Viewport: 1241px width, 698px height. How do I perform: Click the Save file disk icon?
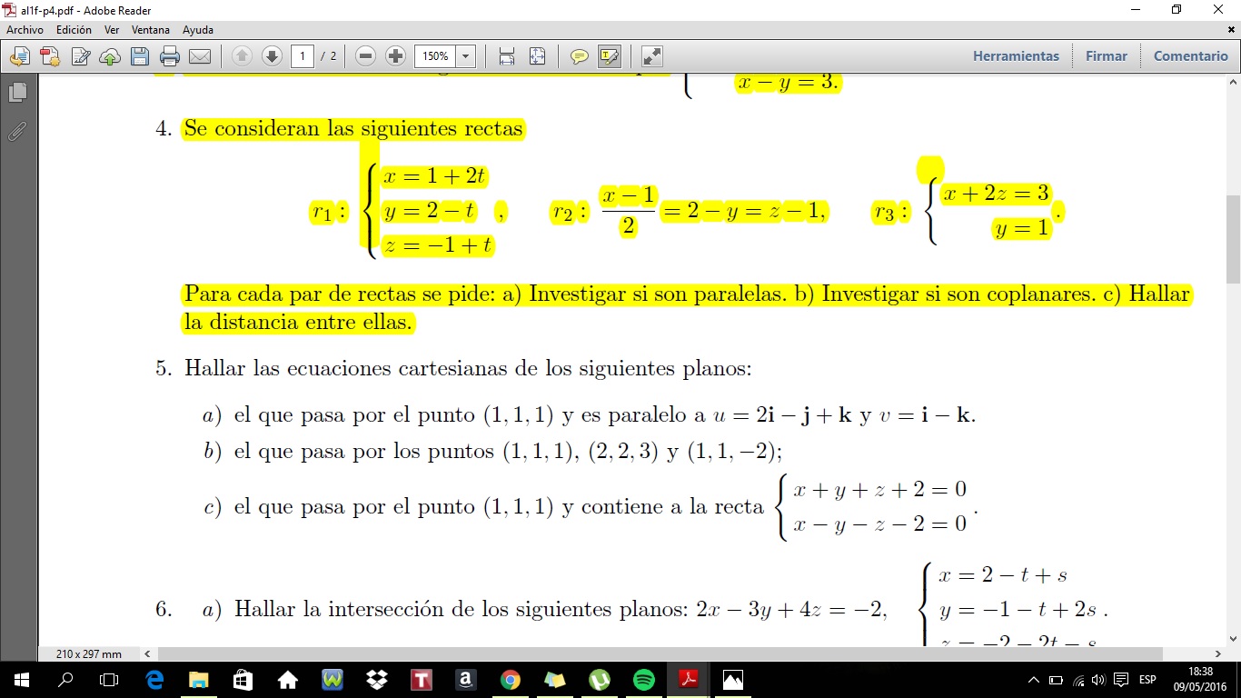(139, 56)
